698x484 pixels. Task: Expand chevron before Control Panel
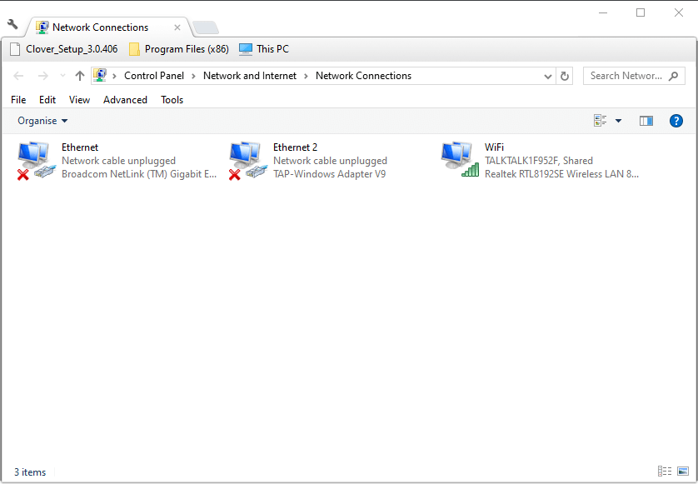point(114,76)
